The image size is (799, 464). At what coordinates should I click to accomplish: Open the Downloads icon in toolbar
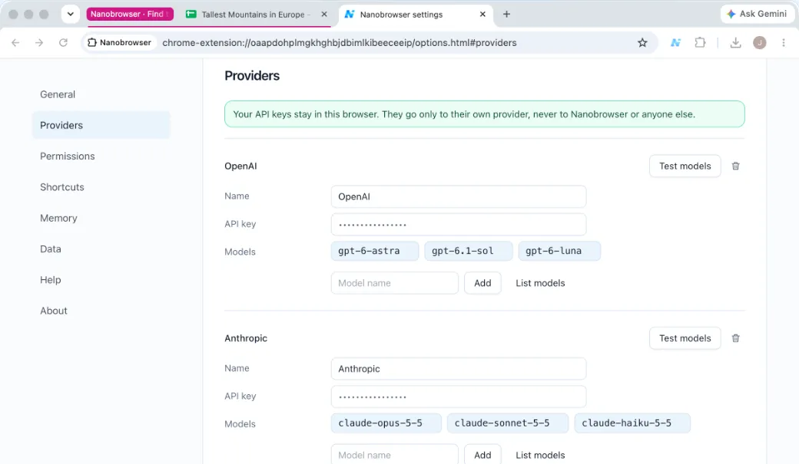tap(735, 43)
